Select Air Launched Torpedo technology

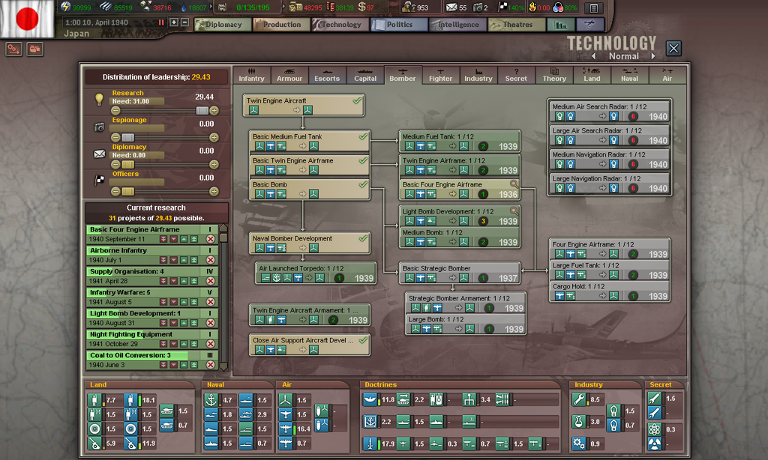tap(316, 273)
